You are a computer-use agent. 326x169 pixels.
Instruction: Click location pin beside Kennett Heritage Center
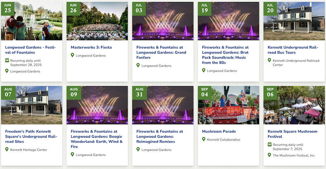(x=7, y=149)
